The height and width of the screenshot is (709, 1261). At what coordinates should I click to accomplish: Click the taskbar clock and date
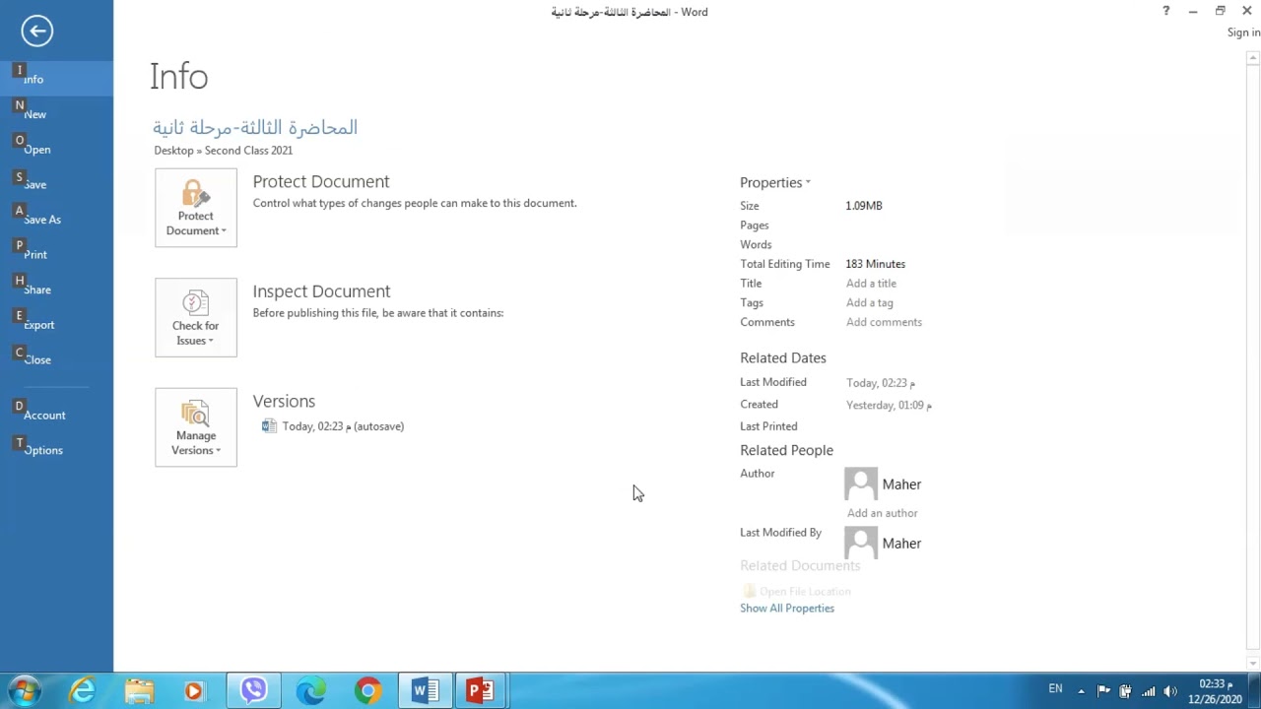pos(1215,691)
